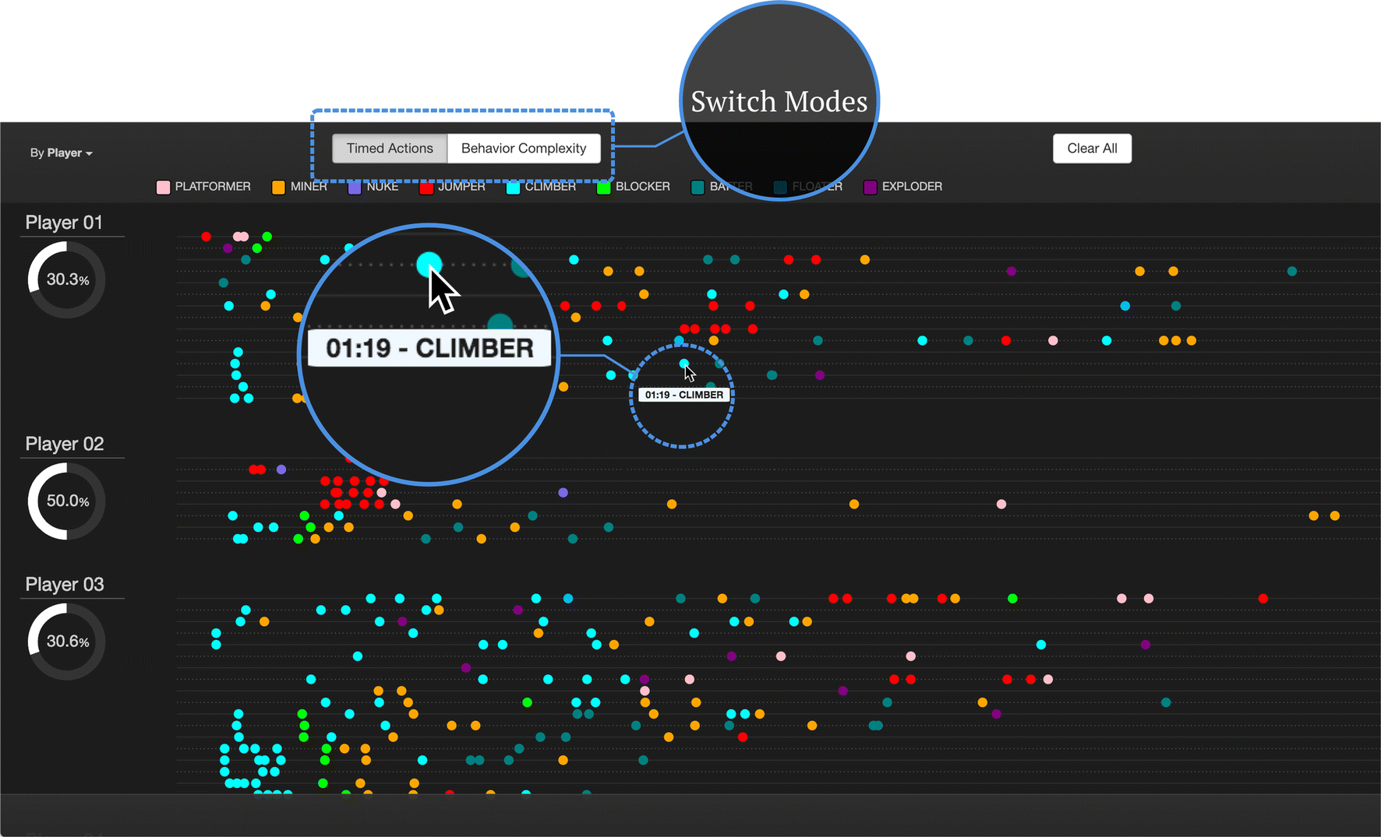Toggle the Timed Actions mode on

click(389, 148)
